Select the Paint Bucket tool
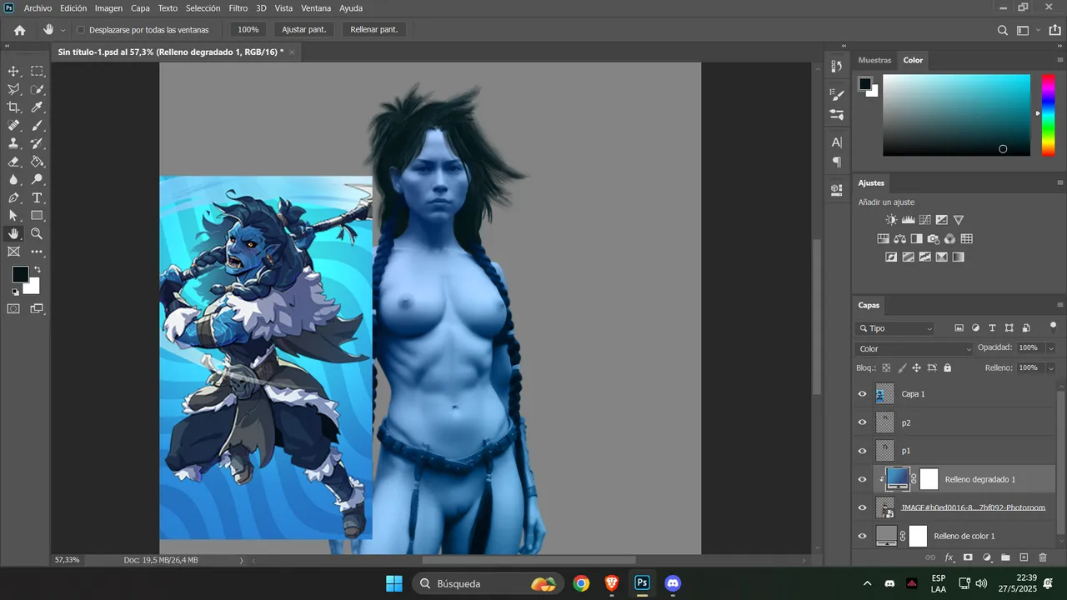The image size is (1067, 600). point(38,162)
